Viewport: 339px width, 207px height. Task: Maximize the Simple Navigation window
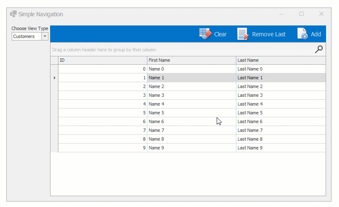[301, 14]
